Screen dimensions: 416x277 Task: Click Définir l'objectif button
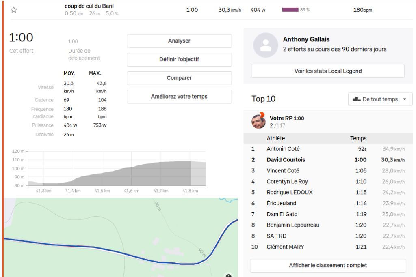coord(179,60)
